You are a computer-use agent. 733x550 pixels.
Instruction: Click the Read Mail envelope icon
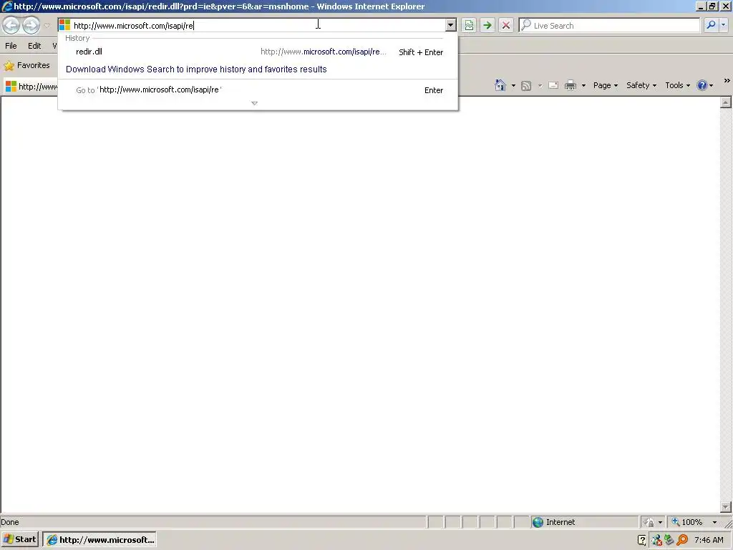[553, 85]
